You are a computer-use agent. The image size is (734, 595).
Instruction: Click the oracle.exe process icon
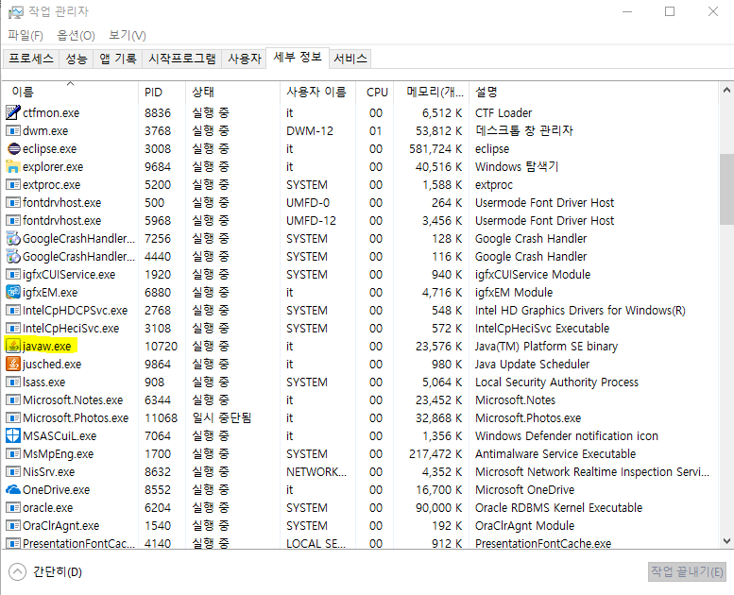(x=13, y=507)
